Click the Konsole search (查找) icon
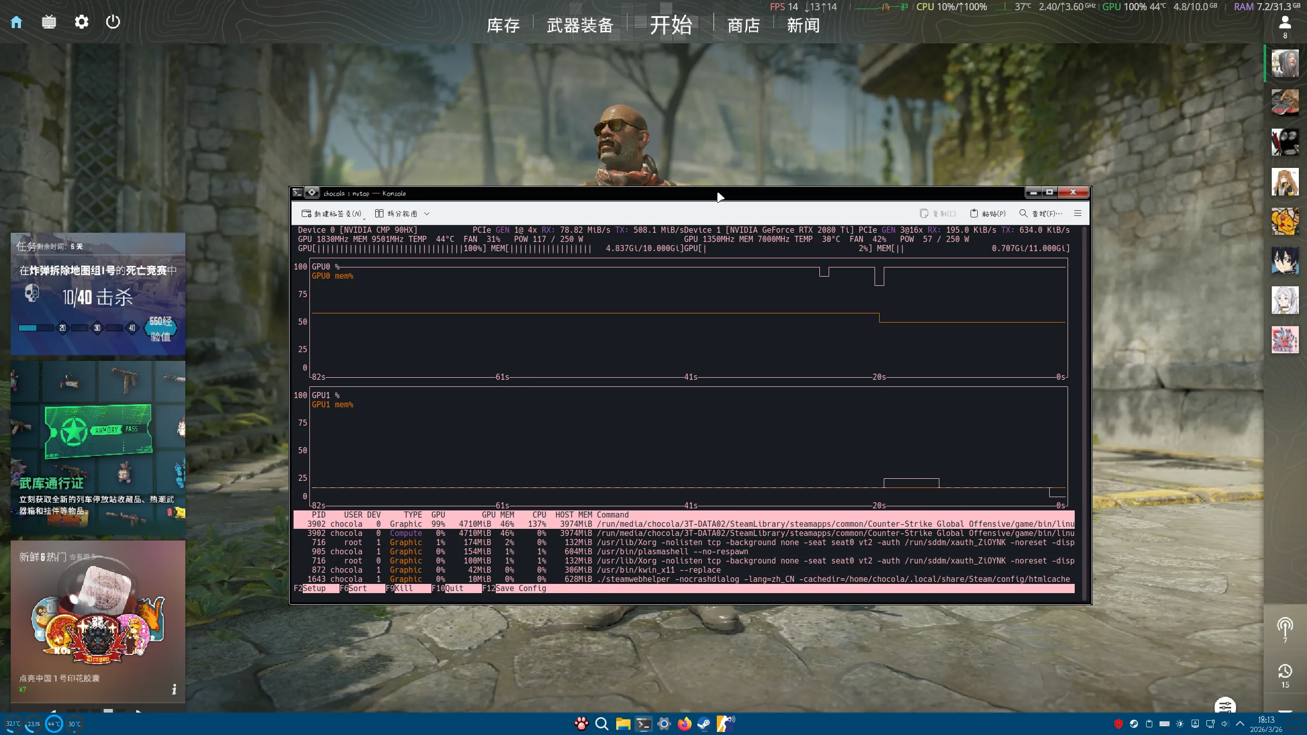Viewport: 1307px width, 735px height. (1023, 213)
